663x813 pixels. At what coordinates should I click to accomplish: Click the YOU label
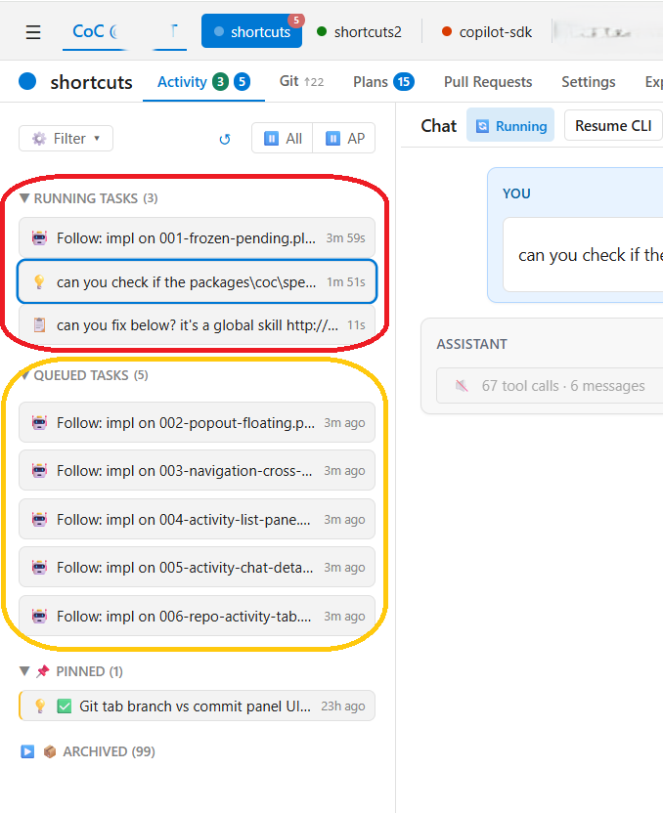click(516, 193)
